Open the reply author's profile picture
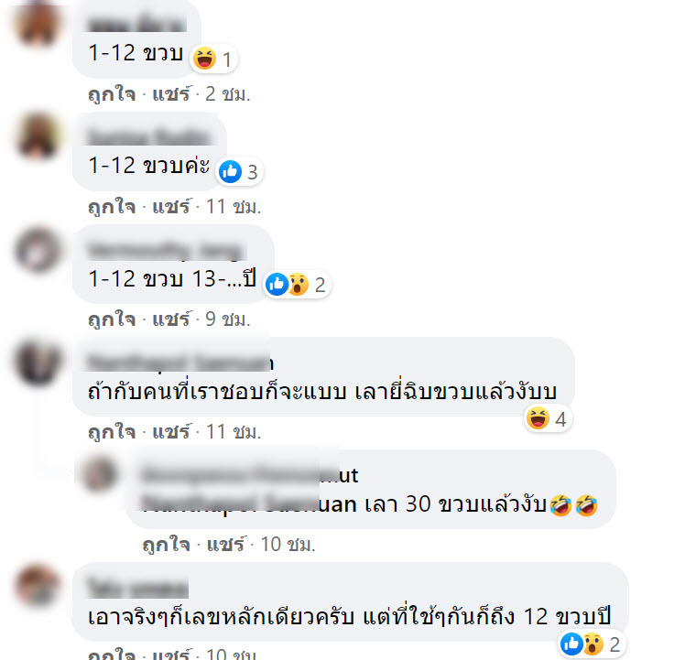 pyautogui.click(x=99, y=473)
